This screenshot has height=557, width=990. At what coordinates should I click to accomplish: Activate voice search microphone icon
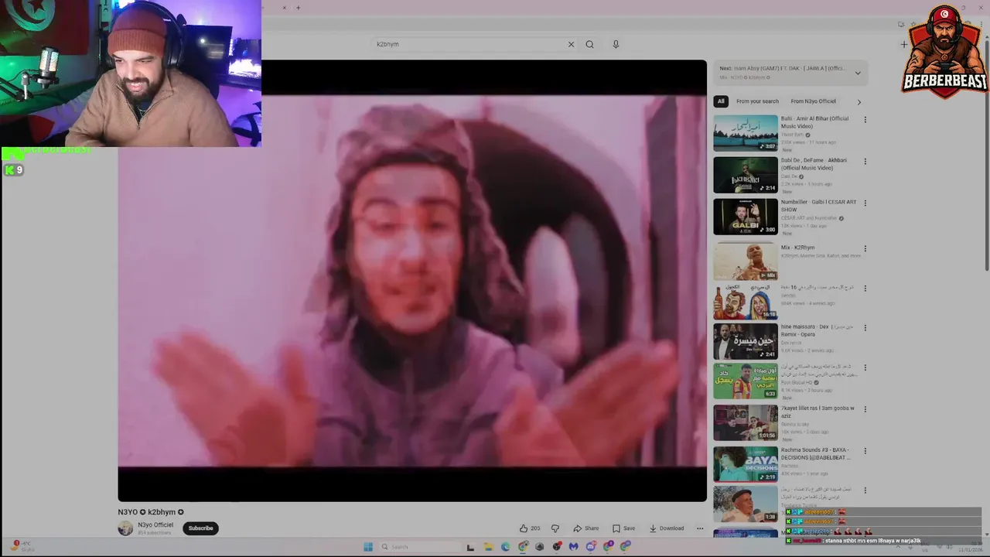[x=616, y=44]
